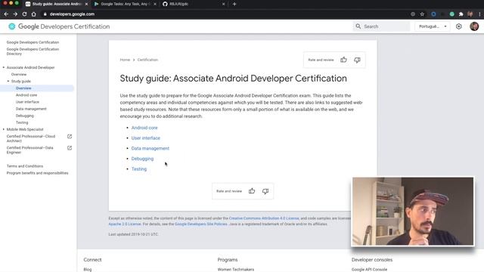This screenshot has width=484, height=272.
Task: Open the Android core link in list
Action: [144, 128]
